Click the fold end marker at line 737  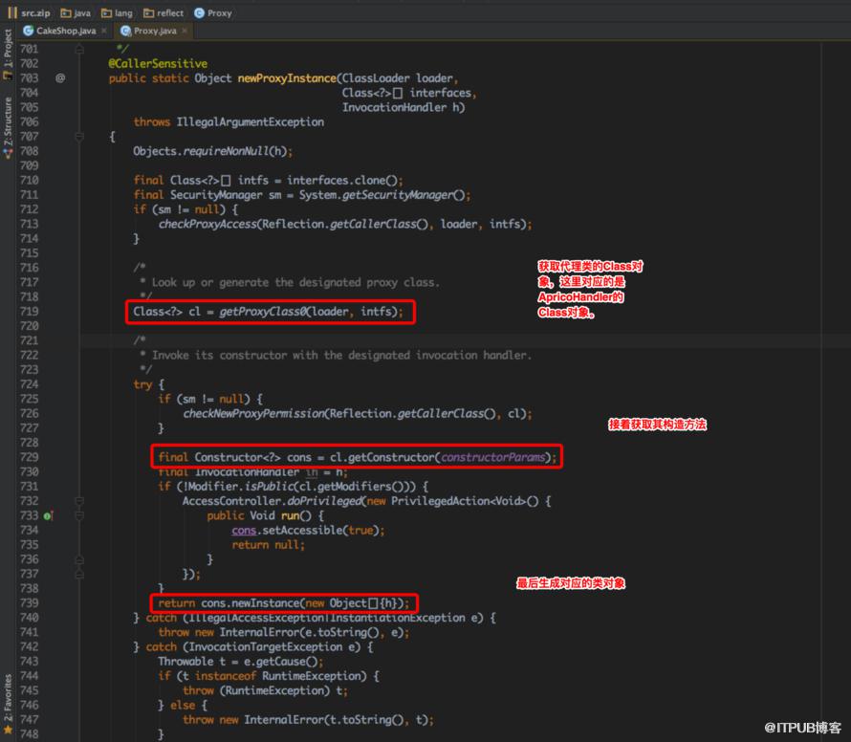point(79,574)
